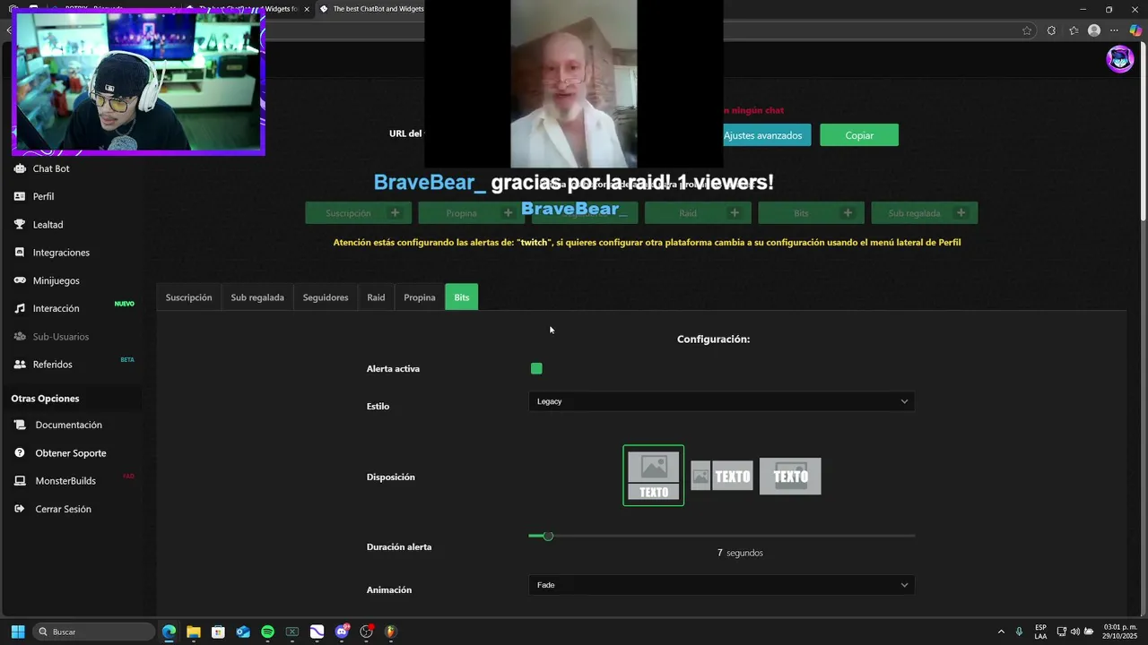Switch to the Sub regalada tab
The height and width of the screenshot is (645, 1148).
(x=257, y=297)
